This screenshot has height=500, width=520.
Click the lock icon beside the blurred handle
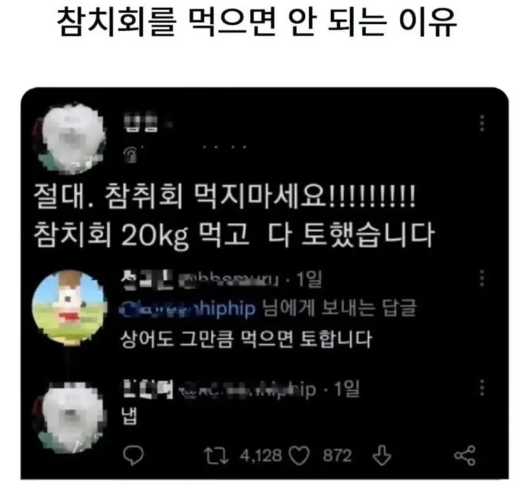coord(131,154)
